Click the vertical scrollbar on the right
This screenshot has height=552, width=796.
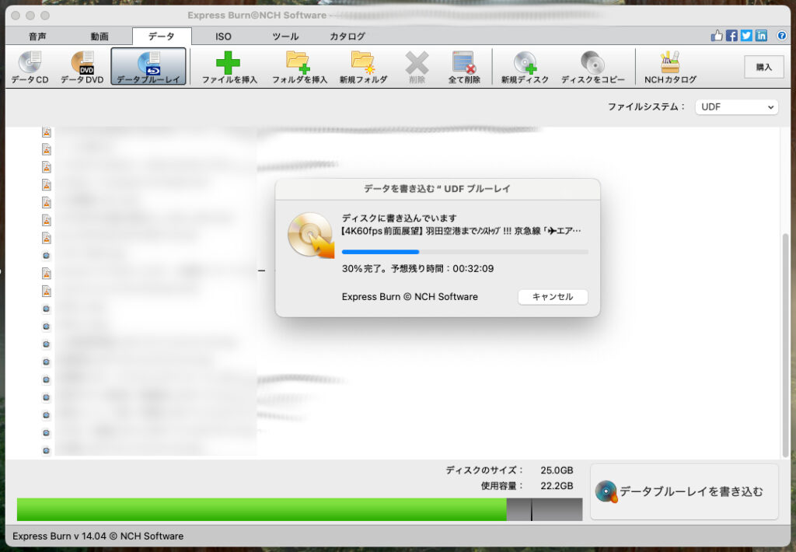coord(785,345)
